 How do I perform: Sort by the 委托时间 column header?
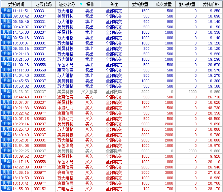click(x=16, y=4)
